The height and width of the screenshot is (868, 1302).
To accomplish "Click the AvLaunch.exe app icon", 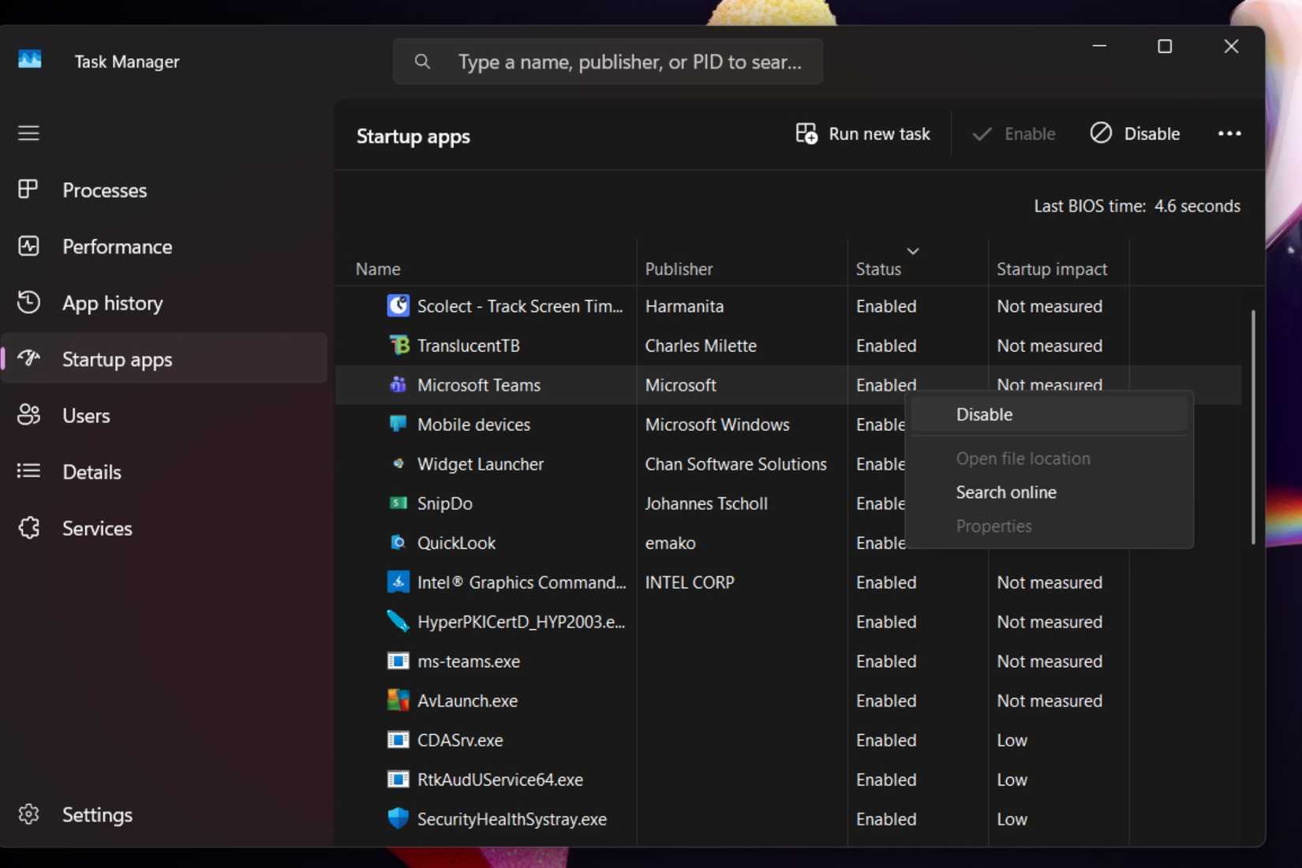I will tap(398, 700).
